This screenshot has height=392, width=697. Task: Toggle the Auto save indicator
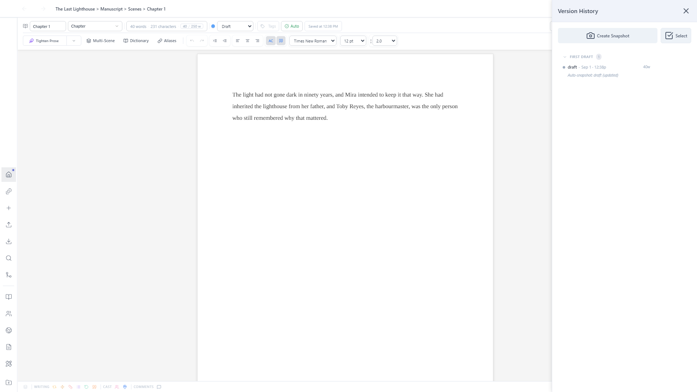coord(292,26)
